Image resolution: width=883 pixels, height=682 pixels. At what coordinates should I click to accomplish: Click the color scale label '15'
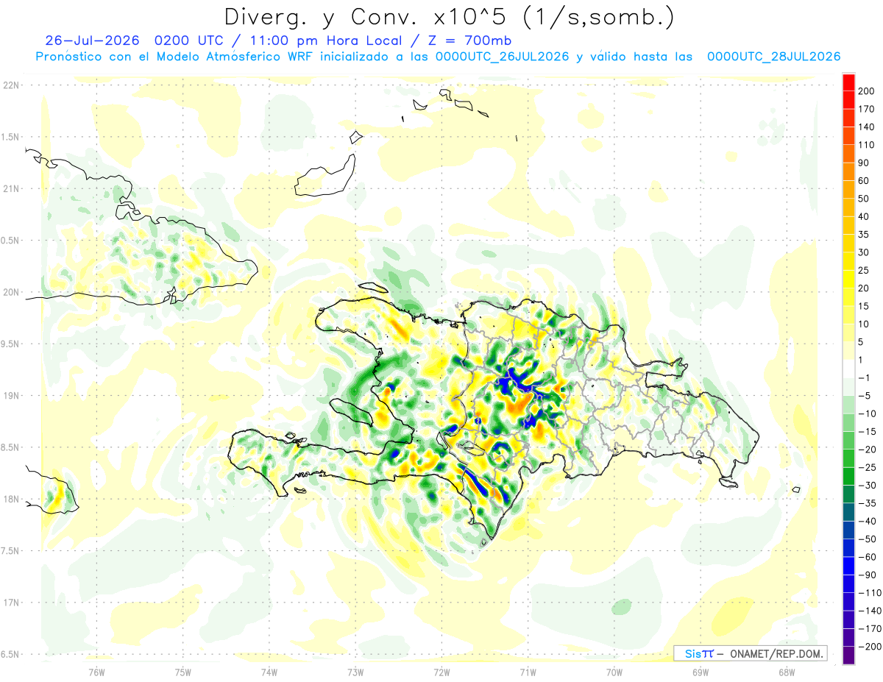tap(864, 306)
